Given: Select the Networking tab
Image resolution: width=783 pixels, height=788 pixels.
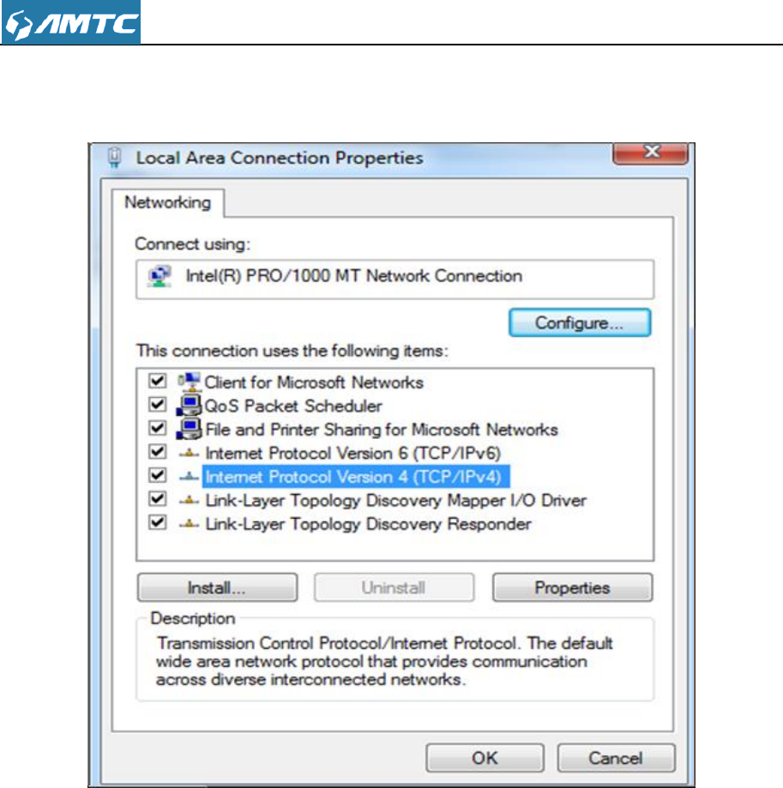Looking at the screenshot, I should coord(168,202).
